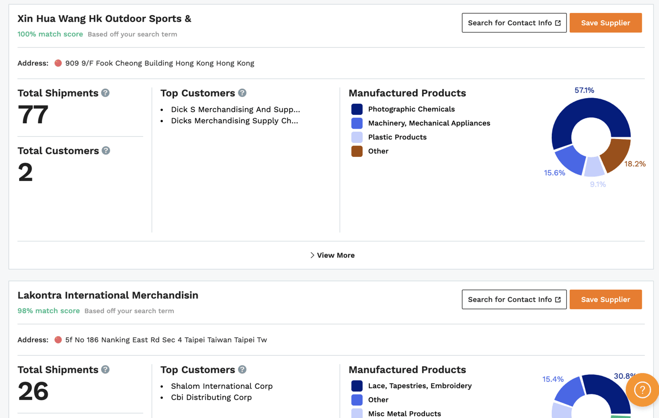Click help icon next to Total Customers
The image size is (659, 418).
click(x=106, y=150)
